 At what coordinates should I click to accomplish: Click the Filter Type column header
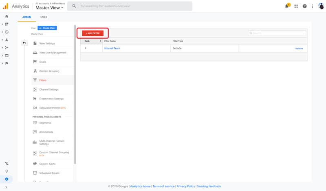pos(178,41)
